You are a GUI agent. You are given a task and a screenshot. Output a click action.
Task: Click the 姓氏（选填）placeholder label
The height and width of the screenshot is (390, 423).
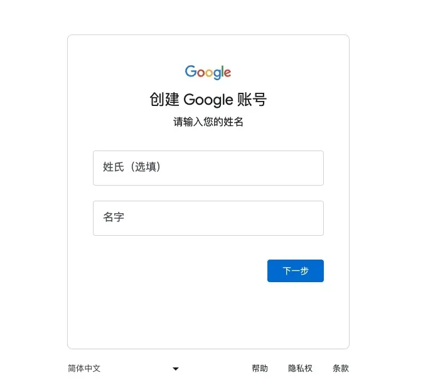click(x=132, y=167)
